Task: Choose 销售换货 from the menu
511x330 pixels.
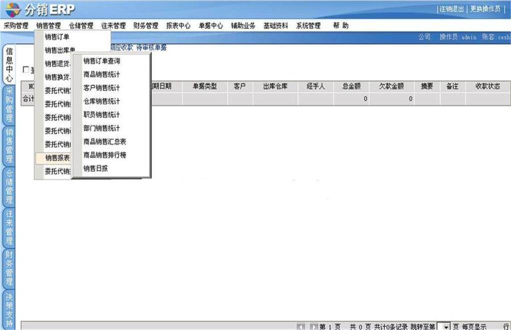Action: coord(57,77)
